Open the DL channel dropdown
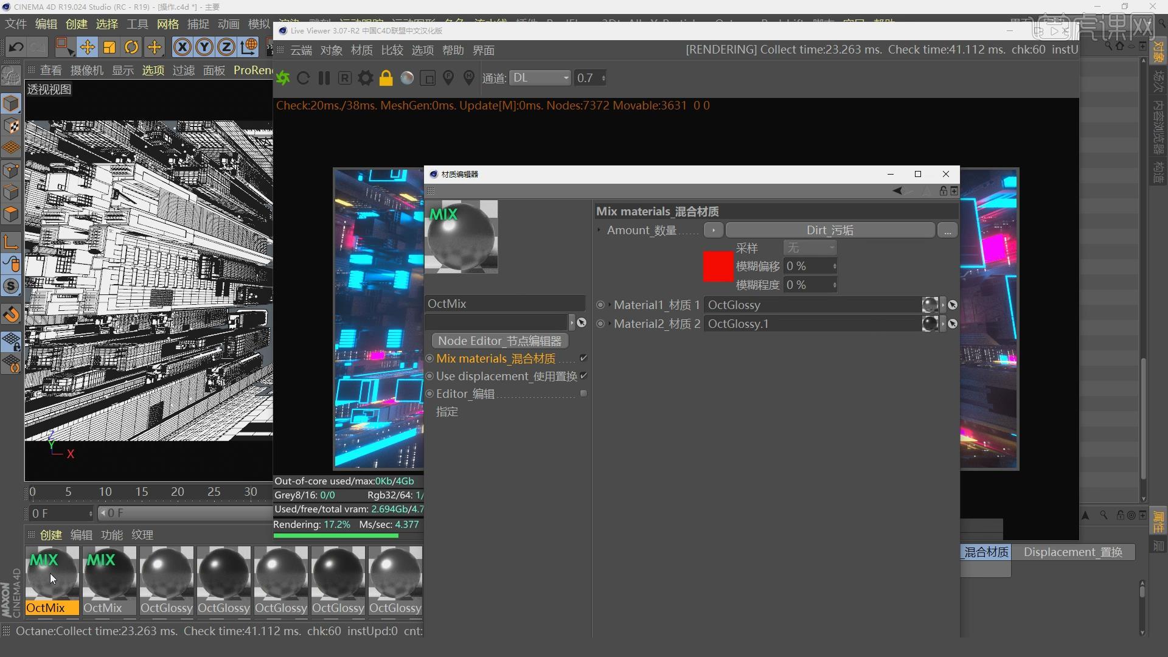The height and width of the screenshot is (657, 1168). pyautogui.click(x=540, y=78)
